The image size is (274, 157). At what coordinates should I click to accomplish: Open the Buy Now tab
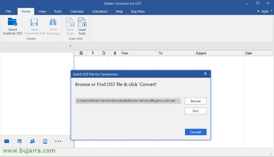[x=138, y=11]
